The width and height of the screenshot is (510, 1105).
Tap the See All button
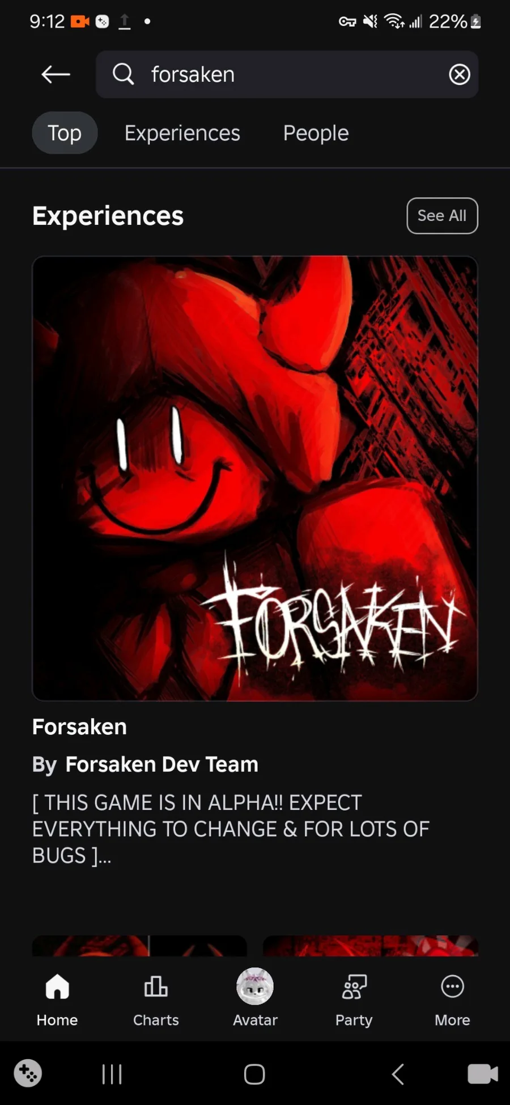point(442,215)
